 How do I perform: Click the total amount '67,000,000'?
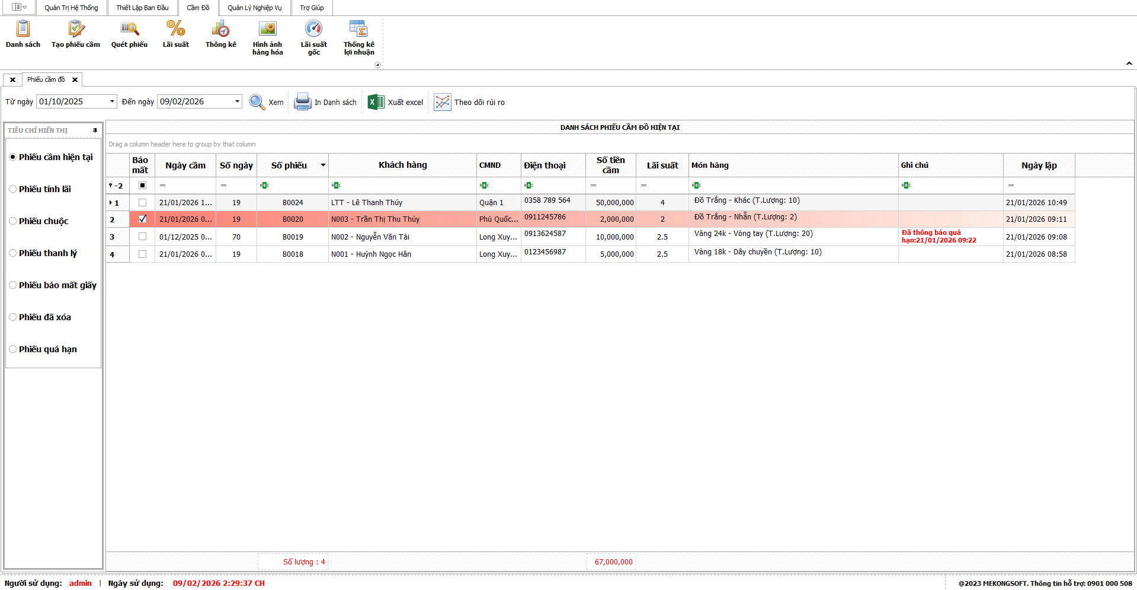pyautogui.click(x=614, y=562)
